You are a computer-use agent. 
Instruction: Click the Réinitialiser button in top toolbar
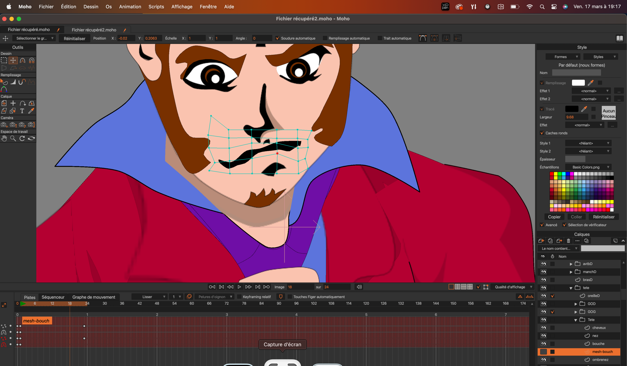point(74,38)
